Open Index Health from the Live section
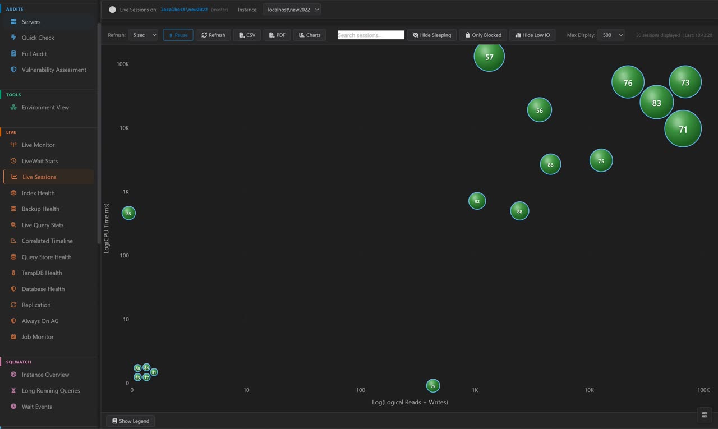This screenshot has width=718, height=429. click(x=38, y=193)
